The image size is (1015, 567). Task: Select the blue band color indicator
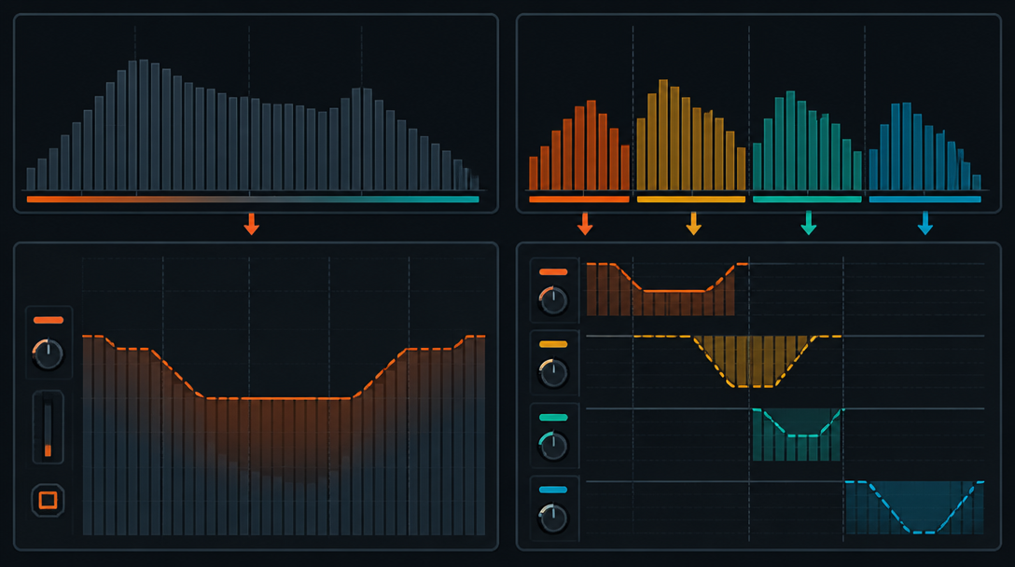[x=553, y=490]
